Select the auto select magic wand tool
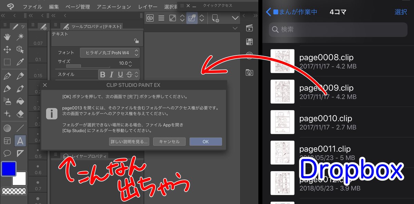Image resolution: width=414 pixels, height=204 pixels. coord(20,37)
